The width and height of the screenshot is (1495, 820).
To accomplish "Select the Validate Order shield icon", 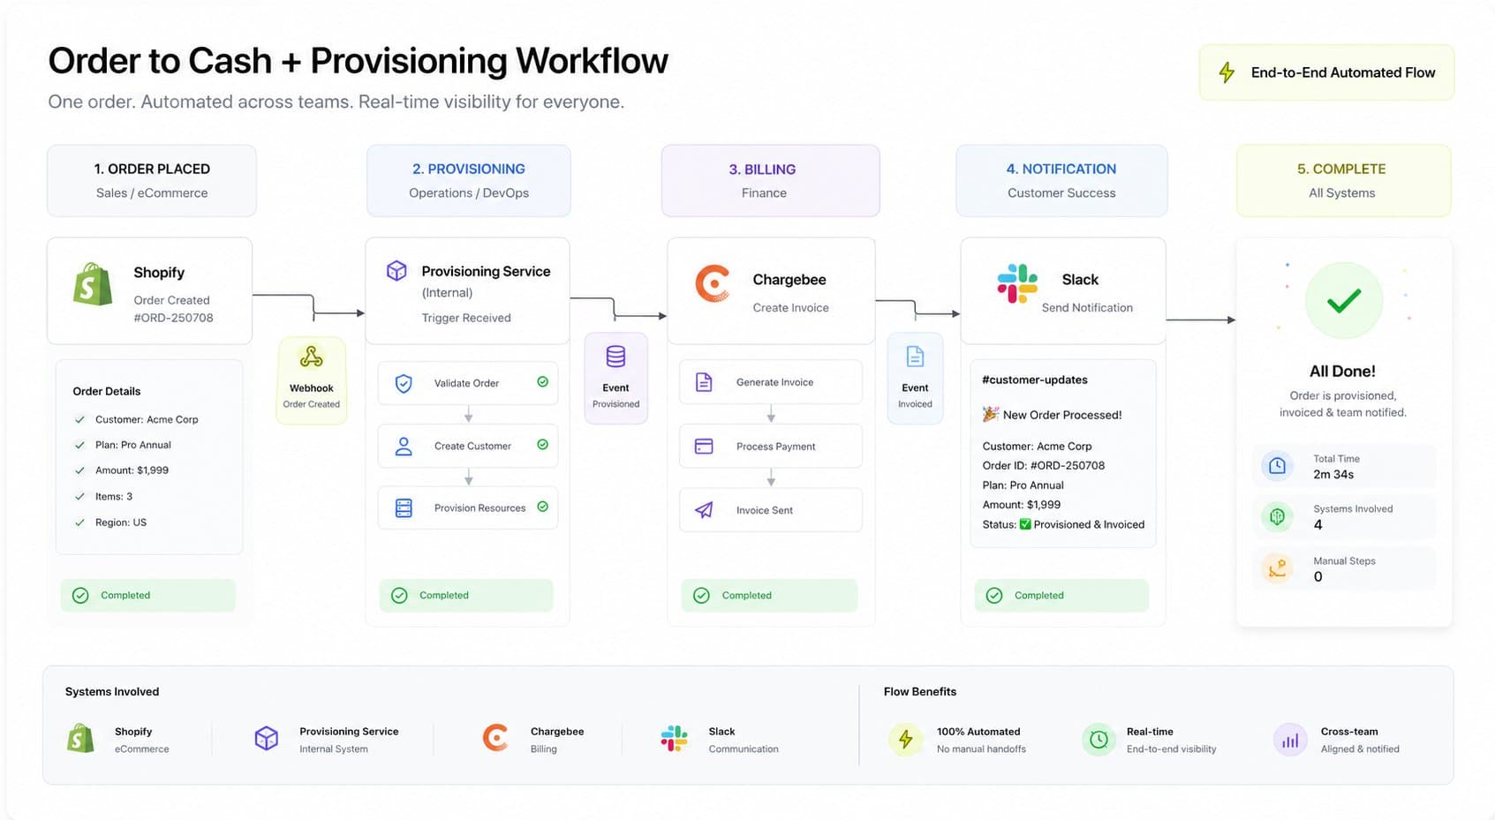I will (404, 383).
